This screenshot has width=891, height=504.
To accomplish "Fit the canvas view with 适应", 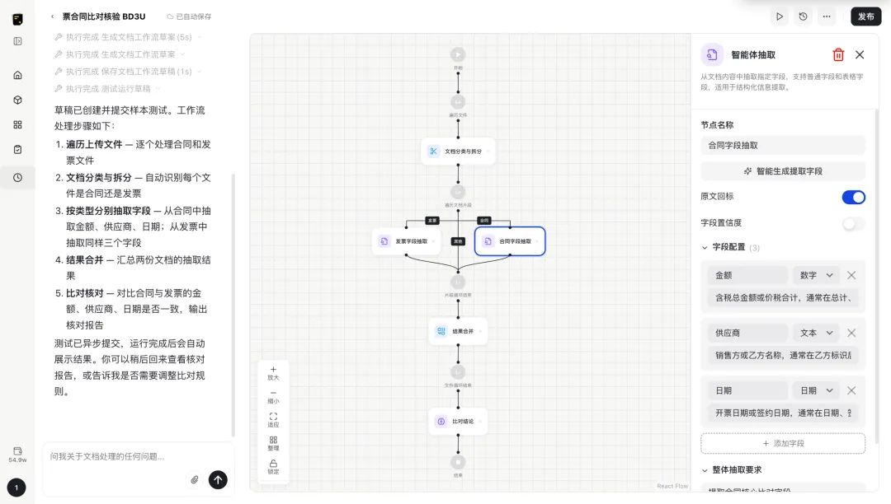I will 273,419.
